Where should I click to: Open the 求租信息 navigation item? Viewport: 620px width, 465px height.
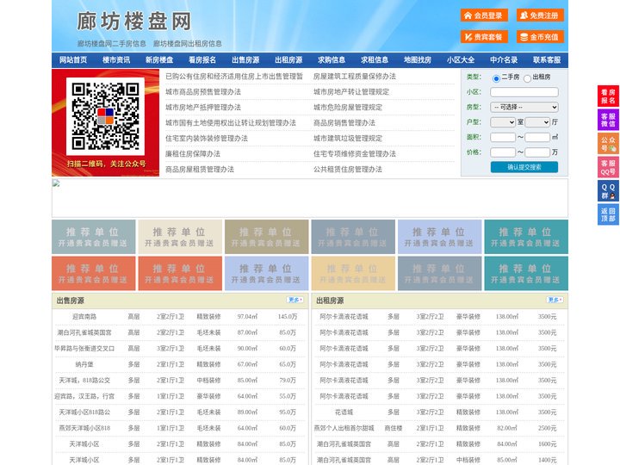click(x=375, y=60)
